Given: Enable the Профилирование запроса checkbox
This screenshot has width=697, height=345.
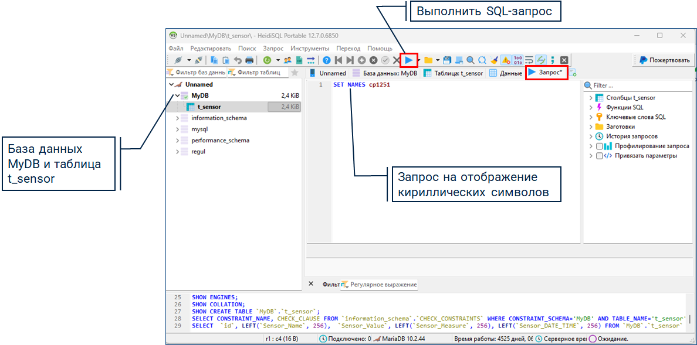Looking at the screenshot, I should [599, 146].
